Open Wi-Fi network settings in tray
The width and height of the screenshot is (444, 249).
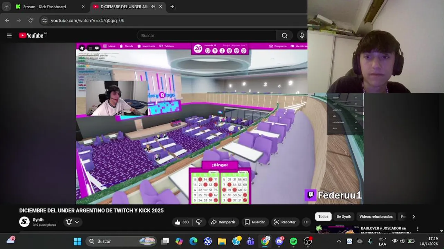(x=395, y=241)
